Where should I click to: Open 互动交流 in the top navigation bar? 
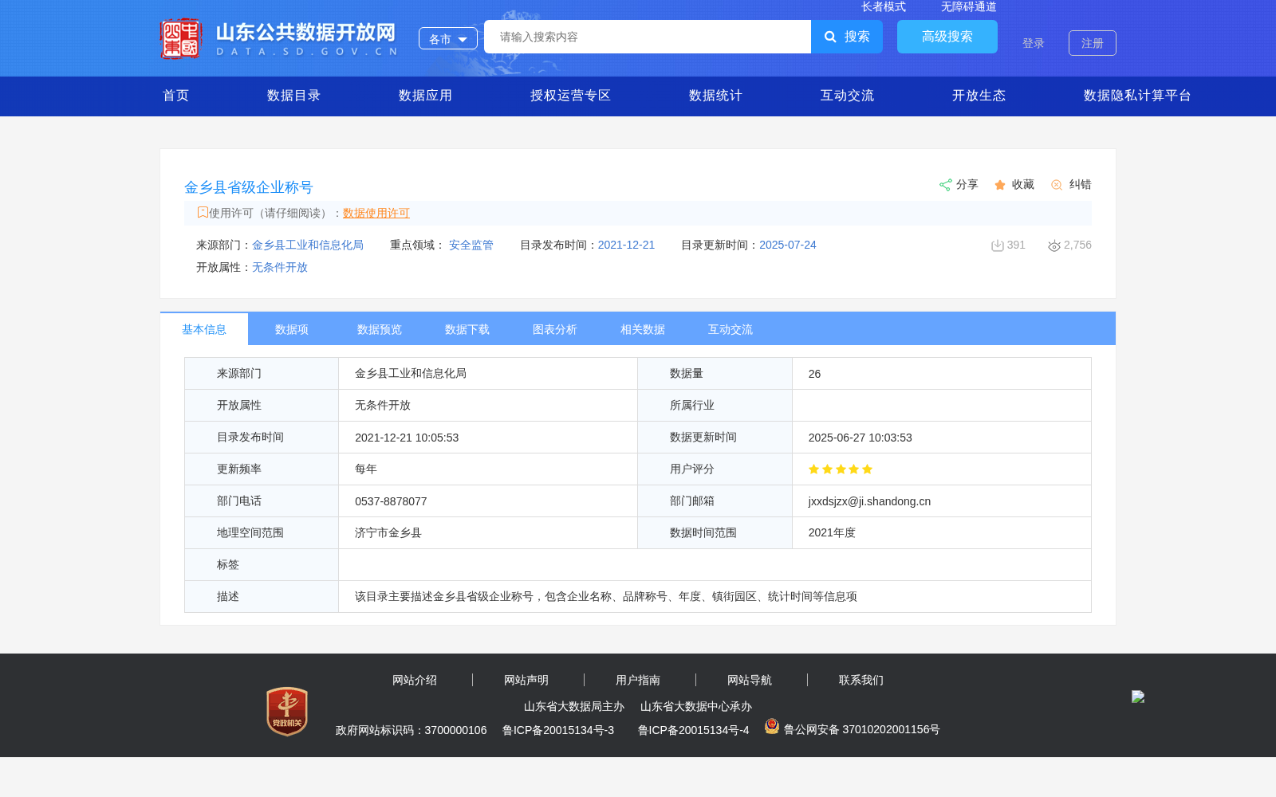tap(848, 96)
